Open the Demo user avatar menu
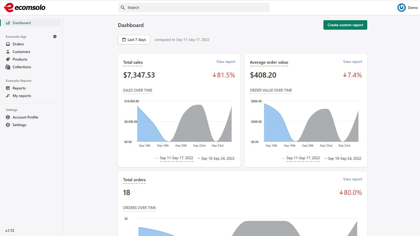Viewport: 420px width, 236px height. point(402,8)
